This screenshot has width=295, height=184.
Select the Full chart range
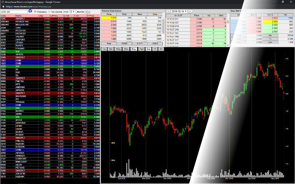[x=141, y=49]
